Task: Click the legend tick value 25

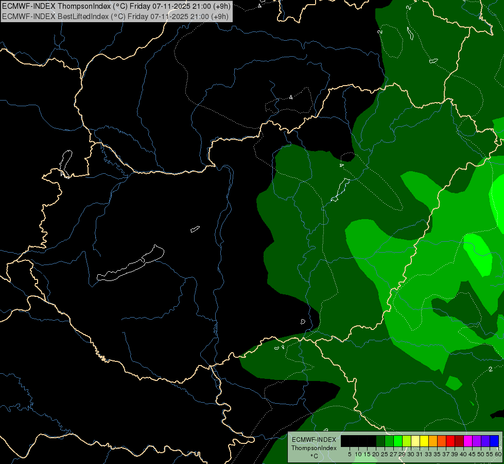Action: tap(385, 454)
